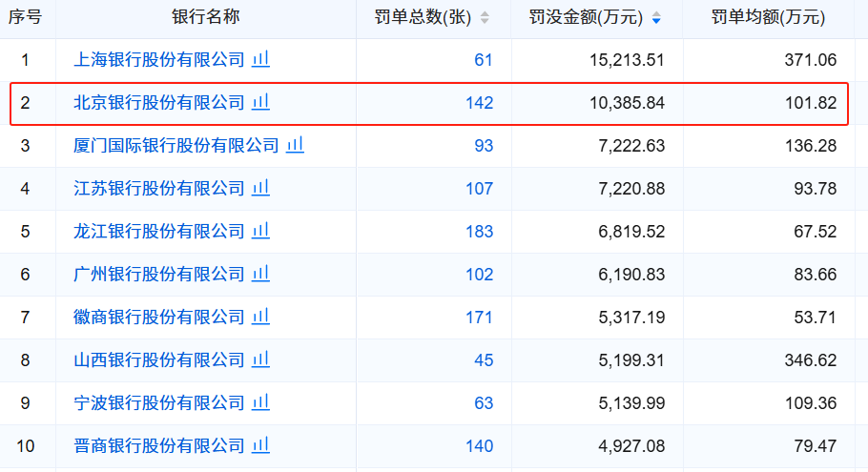Screen dimensions: 868x472
Task: Select the average value 93.78
Action: (815, 189)
